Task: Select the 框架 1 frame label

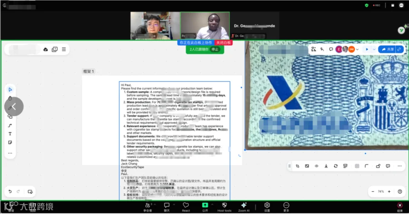Action: tap(88, 71)
